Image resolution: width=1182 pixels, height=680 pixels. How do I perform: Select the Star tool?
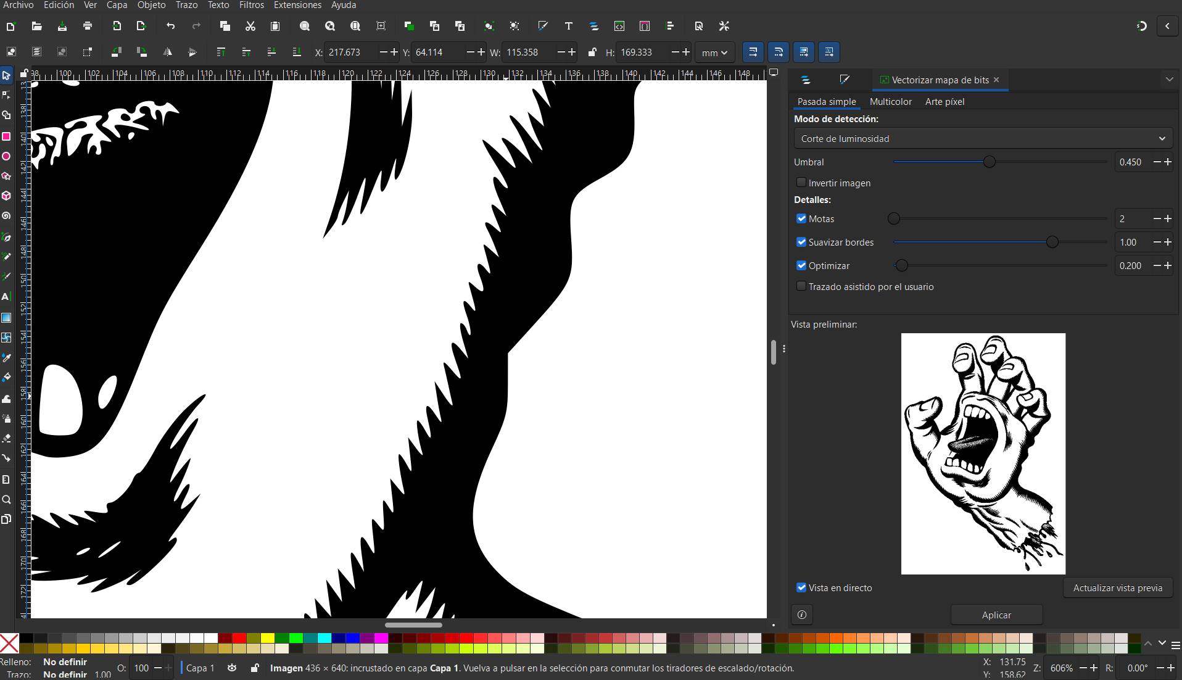point(6,176)
